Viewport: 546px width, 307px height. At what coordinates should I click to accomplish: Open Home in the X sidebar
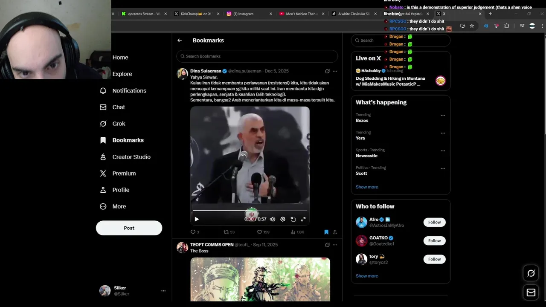point(120,58)
